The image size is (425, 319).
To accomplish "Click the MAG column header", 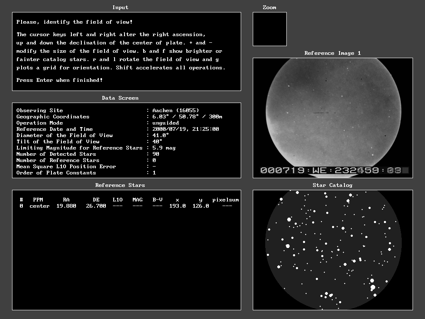I will [x=137, y=200].
